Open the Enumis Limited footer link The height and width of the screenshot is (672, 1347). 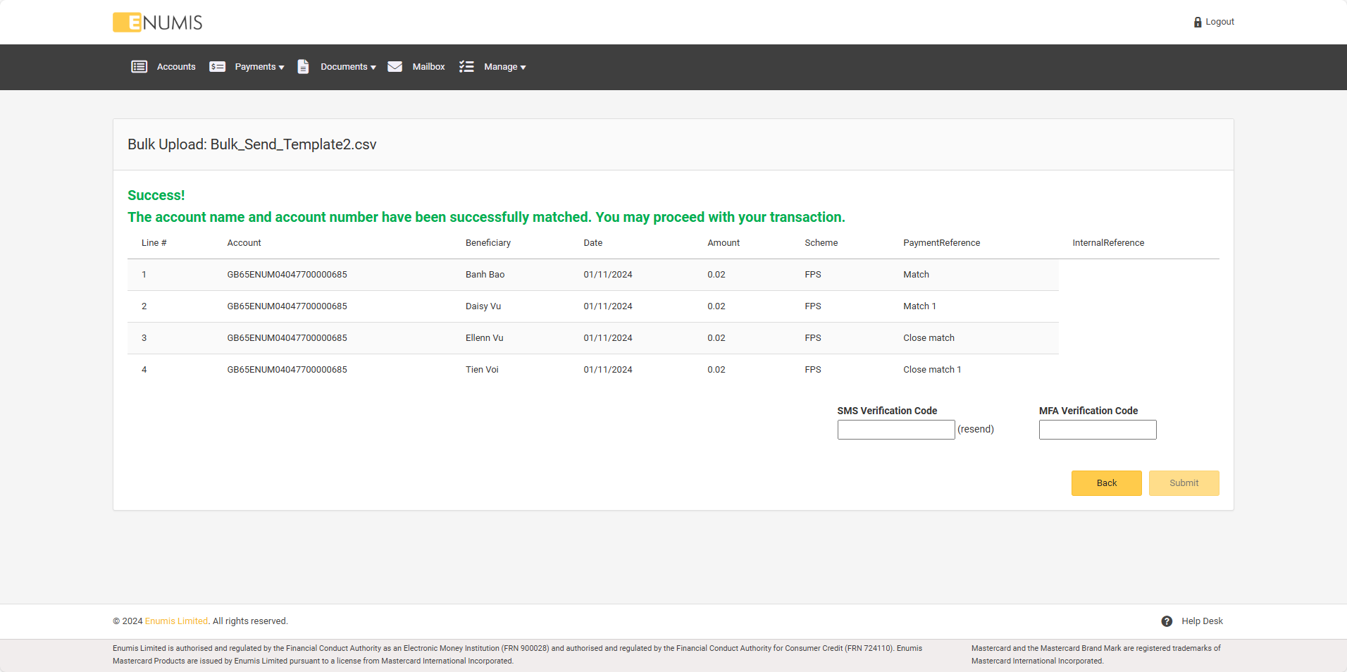pos(176,621)
